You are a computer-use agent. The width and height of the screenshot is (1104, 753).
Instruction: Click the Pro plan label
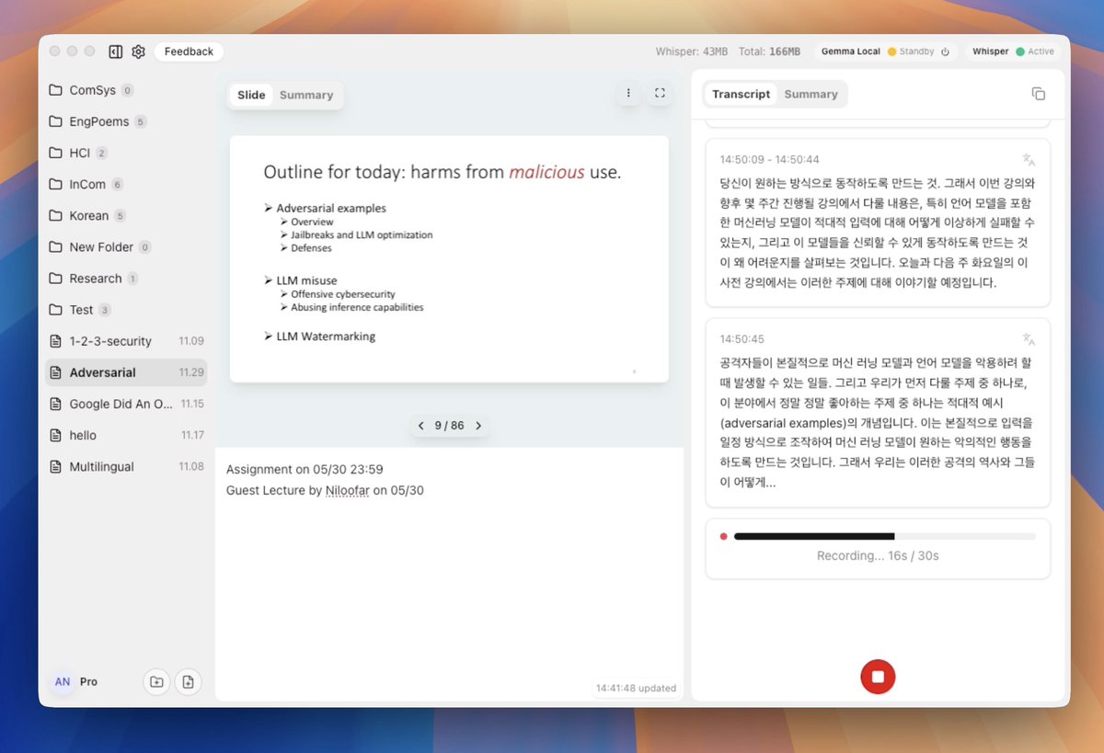pyautogui.click(x=88, y=681)
